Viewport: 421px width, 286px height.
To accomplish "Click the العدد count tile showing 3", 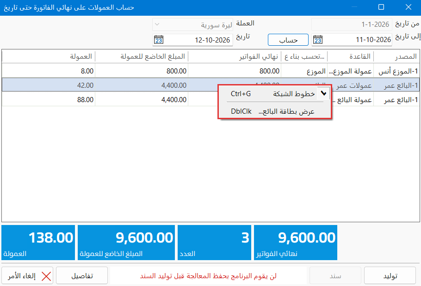I will tap(214, 243).
